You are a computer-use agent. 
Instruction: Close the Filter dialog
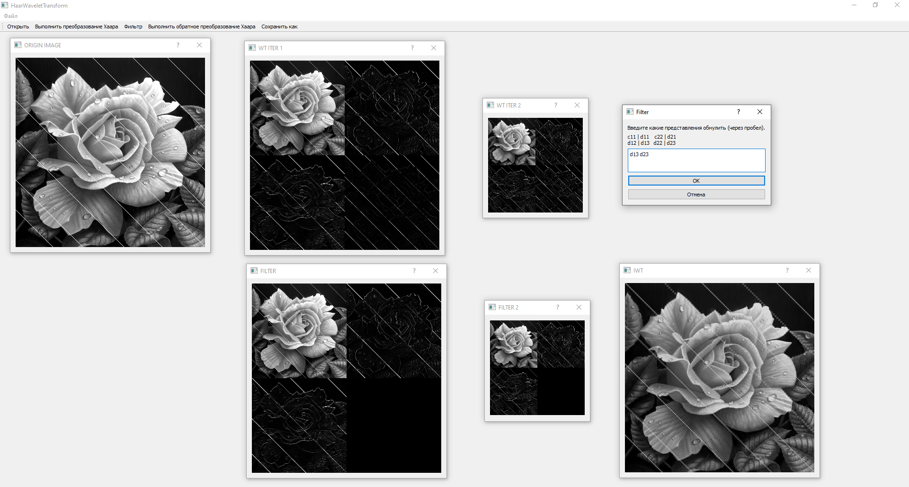click(760, 112)
